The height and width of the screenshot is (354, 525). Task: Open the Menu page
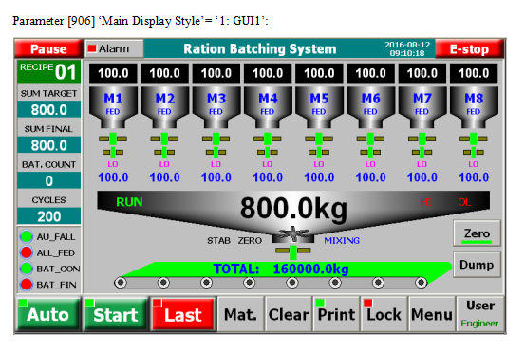coord(432,314)
